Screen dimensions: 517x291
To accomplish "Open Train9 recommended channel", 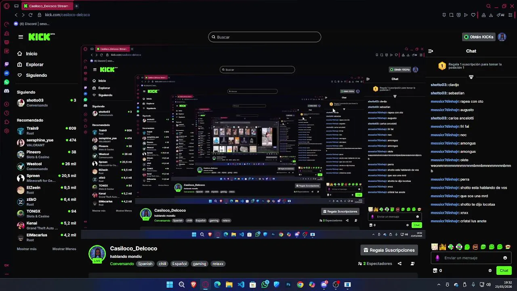I will [x=46, y=131].
